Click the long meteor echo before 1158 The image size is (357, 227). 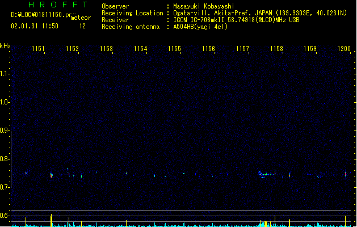pos(267,174)
